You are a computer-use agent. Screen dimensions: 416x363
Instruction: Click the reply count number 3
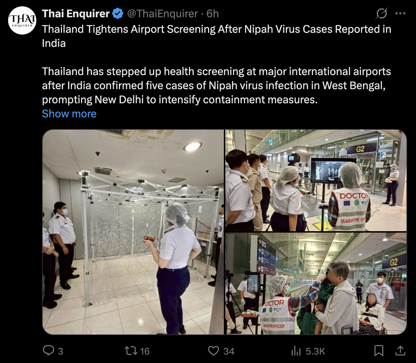tap(61, 351)
